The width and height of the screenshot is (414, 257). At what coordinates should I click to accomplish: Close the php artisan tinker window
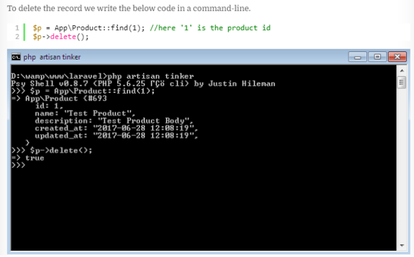[x=397, y=57]
